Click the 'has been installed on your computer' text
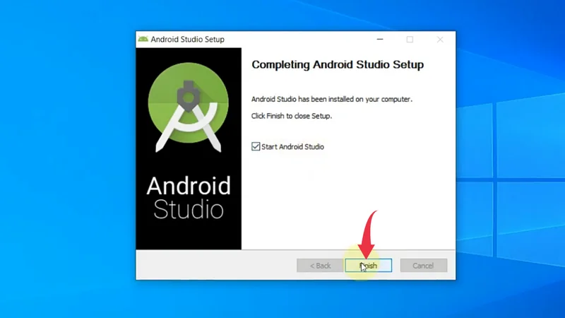 (332, 100)
